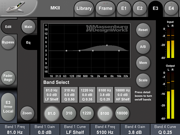Click the MKII label
The width and height of the screenshot is (180, 135).
coord(55,8)
